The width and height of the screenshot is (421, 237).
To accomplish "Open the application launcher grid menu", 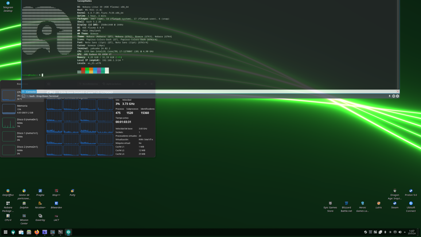I will [x=5, y=232].
